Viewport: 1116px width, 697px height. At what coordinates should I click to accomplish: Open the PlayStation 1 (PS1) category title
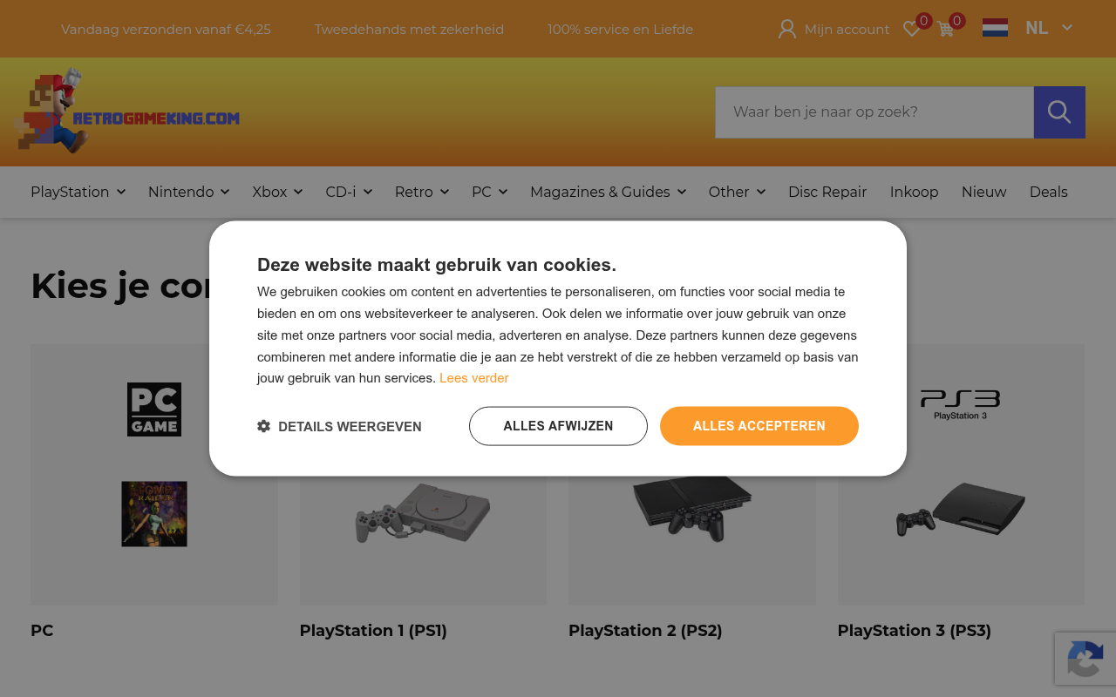[x=373, y=630]
